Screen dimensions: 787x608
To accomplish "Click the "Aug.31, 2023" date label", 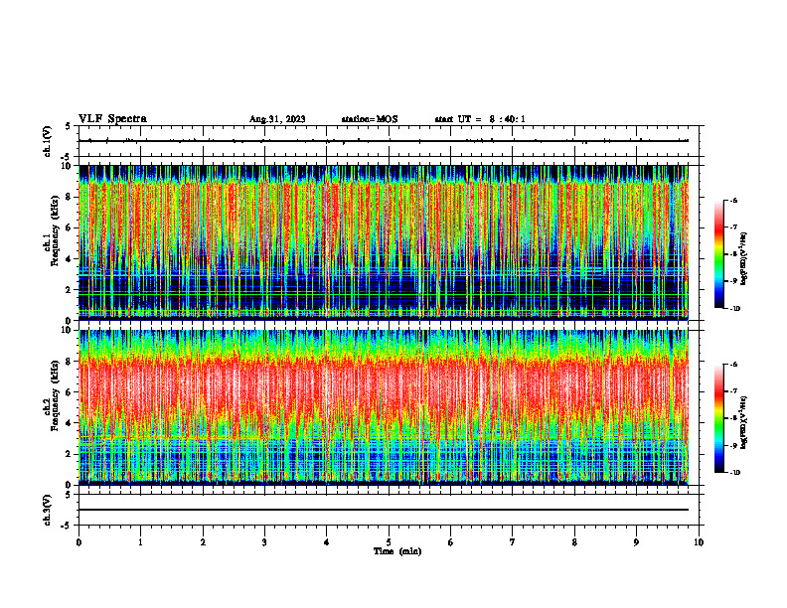I will [277, 119].
